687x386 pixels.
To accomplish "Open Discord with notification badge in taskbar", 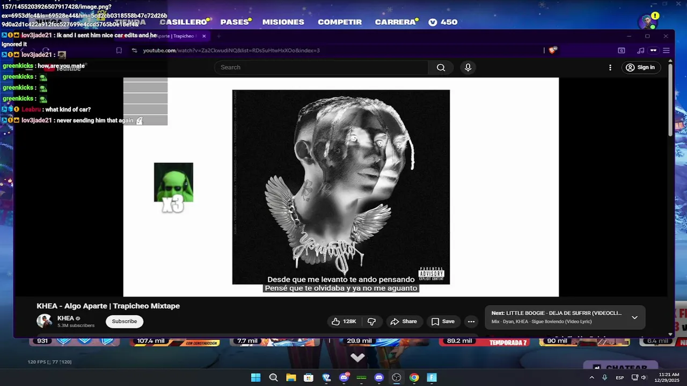I will [x=344, y=377].
